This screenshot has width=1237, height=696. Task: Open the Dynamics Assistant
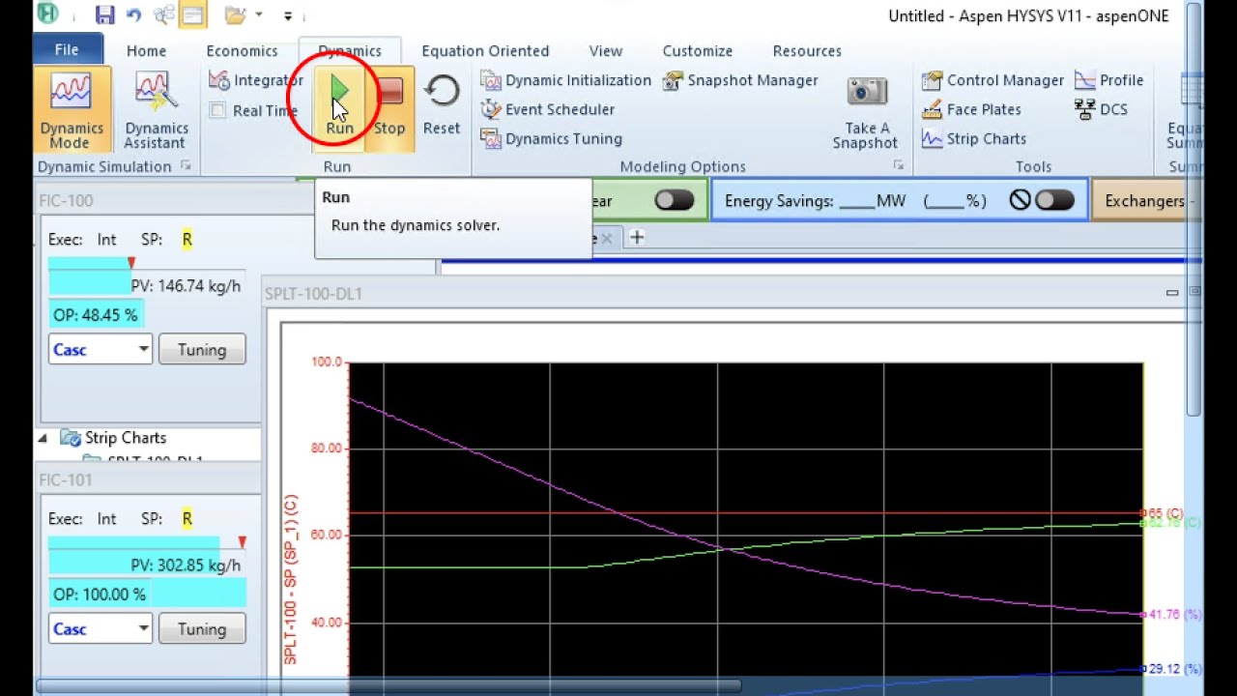pos(156,111)
